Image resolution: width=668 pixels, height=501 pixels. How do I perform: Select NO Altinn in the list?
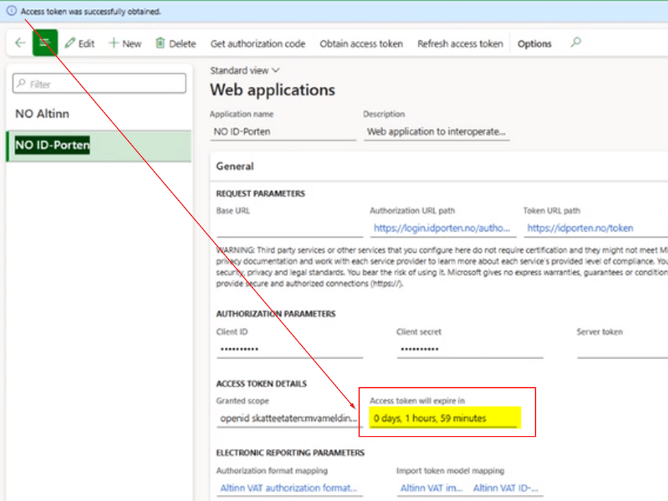point(42,114)
